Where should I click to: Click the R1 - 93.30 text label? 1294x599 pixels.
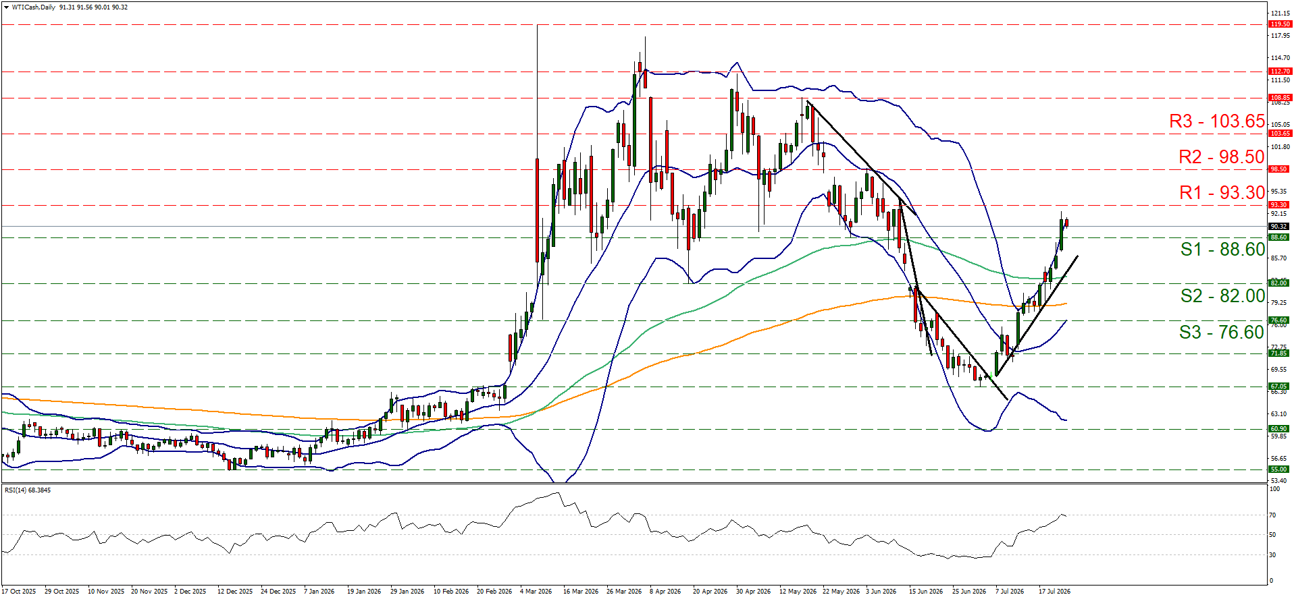coord(1222,193)
